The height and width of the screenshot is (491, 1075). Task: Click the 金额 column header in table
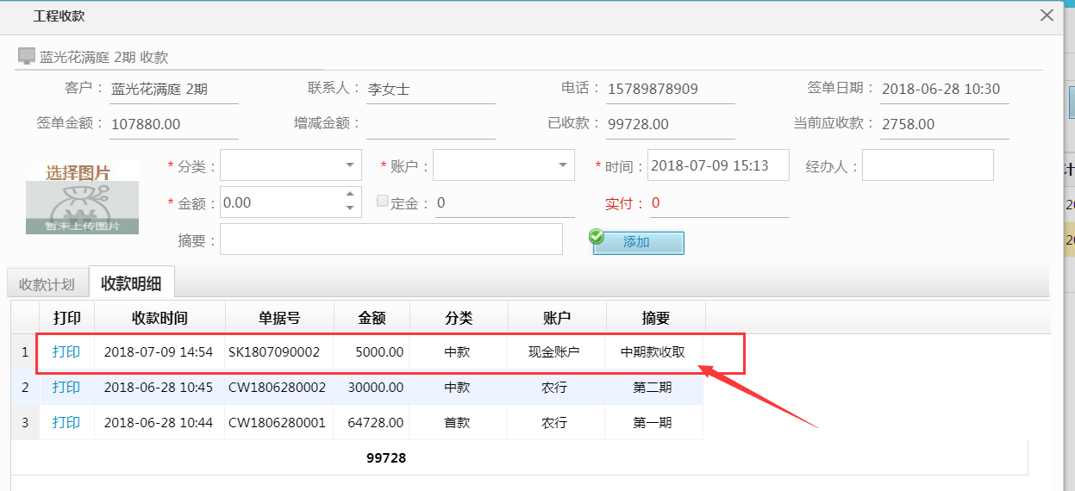pyautogui.click(x=372, y=318)
